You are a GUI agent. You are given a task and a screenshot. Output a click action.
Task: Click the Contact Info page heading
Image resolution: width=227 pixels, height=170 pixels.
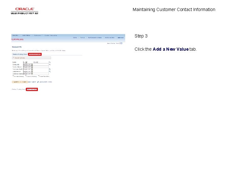coord(17,47)
